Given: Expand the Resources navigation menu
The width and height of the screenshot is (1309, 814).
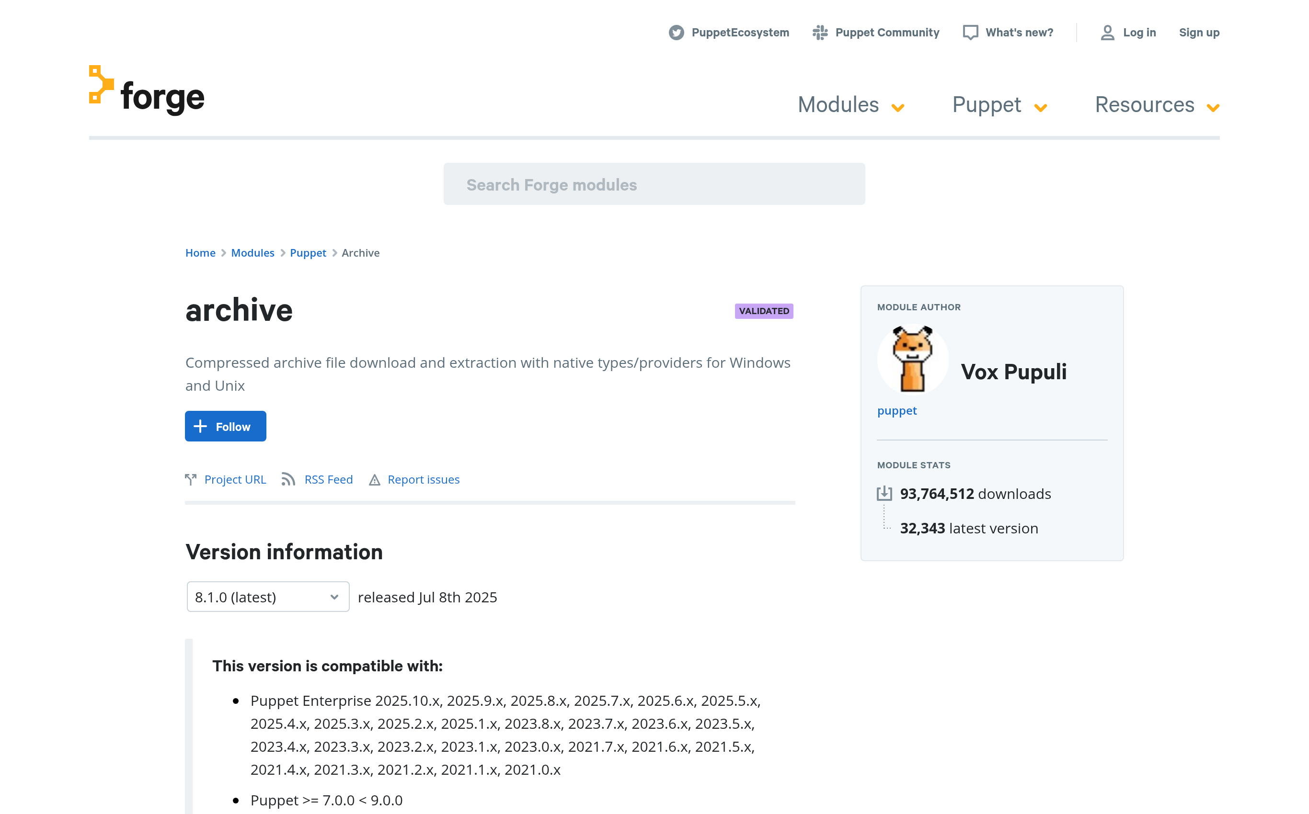Looking at the screenshot, I should pyautogui.click(x=1157, y=105).
